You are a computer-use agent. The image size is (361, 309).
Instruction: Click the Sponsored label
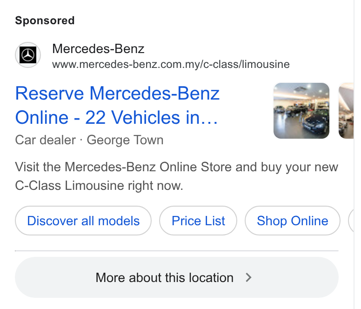[45, 20]
